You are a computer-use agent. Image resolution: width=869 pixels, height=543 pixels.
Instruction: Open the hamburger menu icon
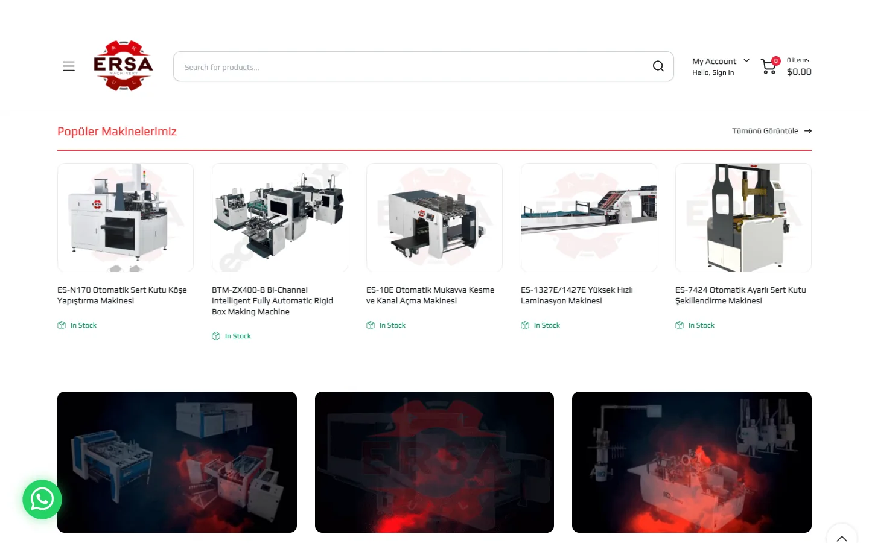coord(69,66)
